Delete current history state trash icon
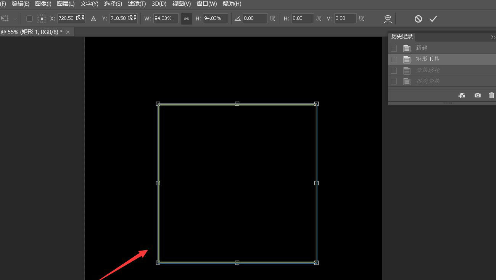The height and width of the screenshot is (280, 496). [491, 95]
